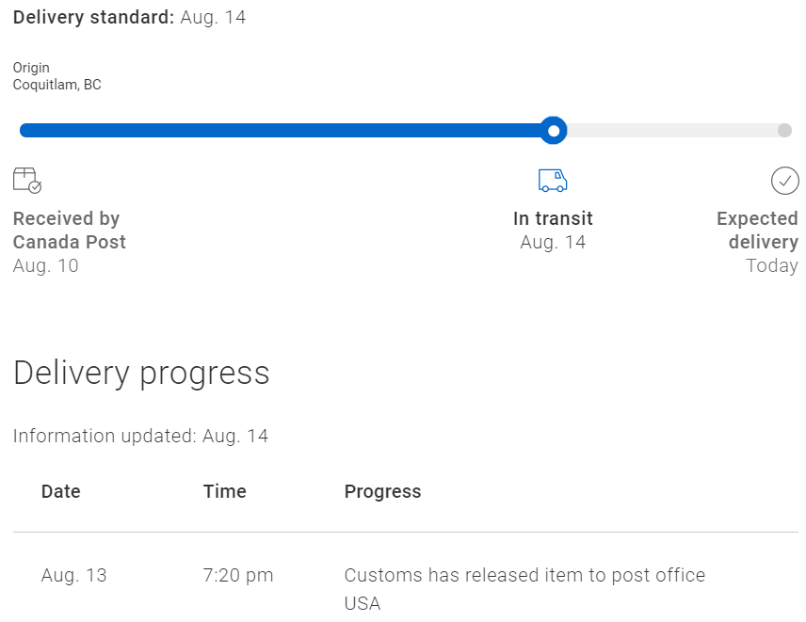The width and height of the screenshot is (806, 622).
Task: Select the Expected delivery label
Action: coord(757,231)
